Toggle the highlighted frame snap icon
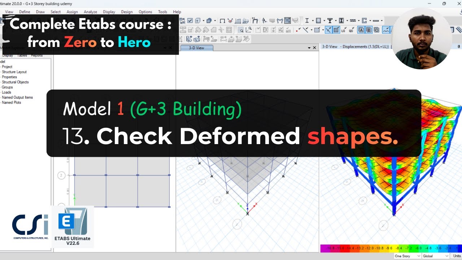The height and width of the screenshot is (260, 462). pos(328,30)
